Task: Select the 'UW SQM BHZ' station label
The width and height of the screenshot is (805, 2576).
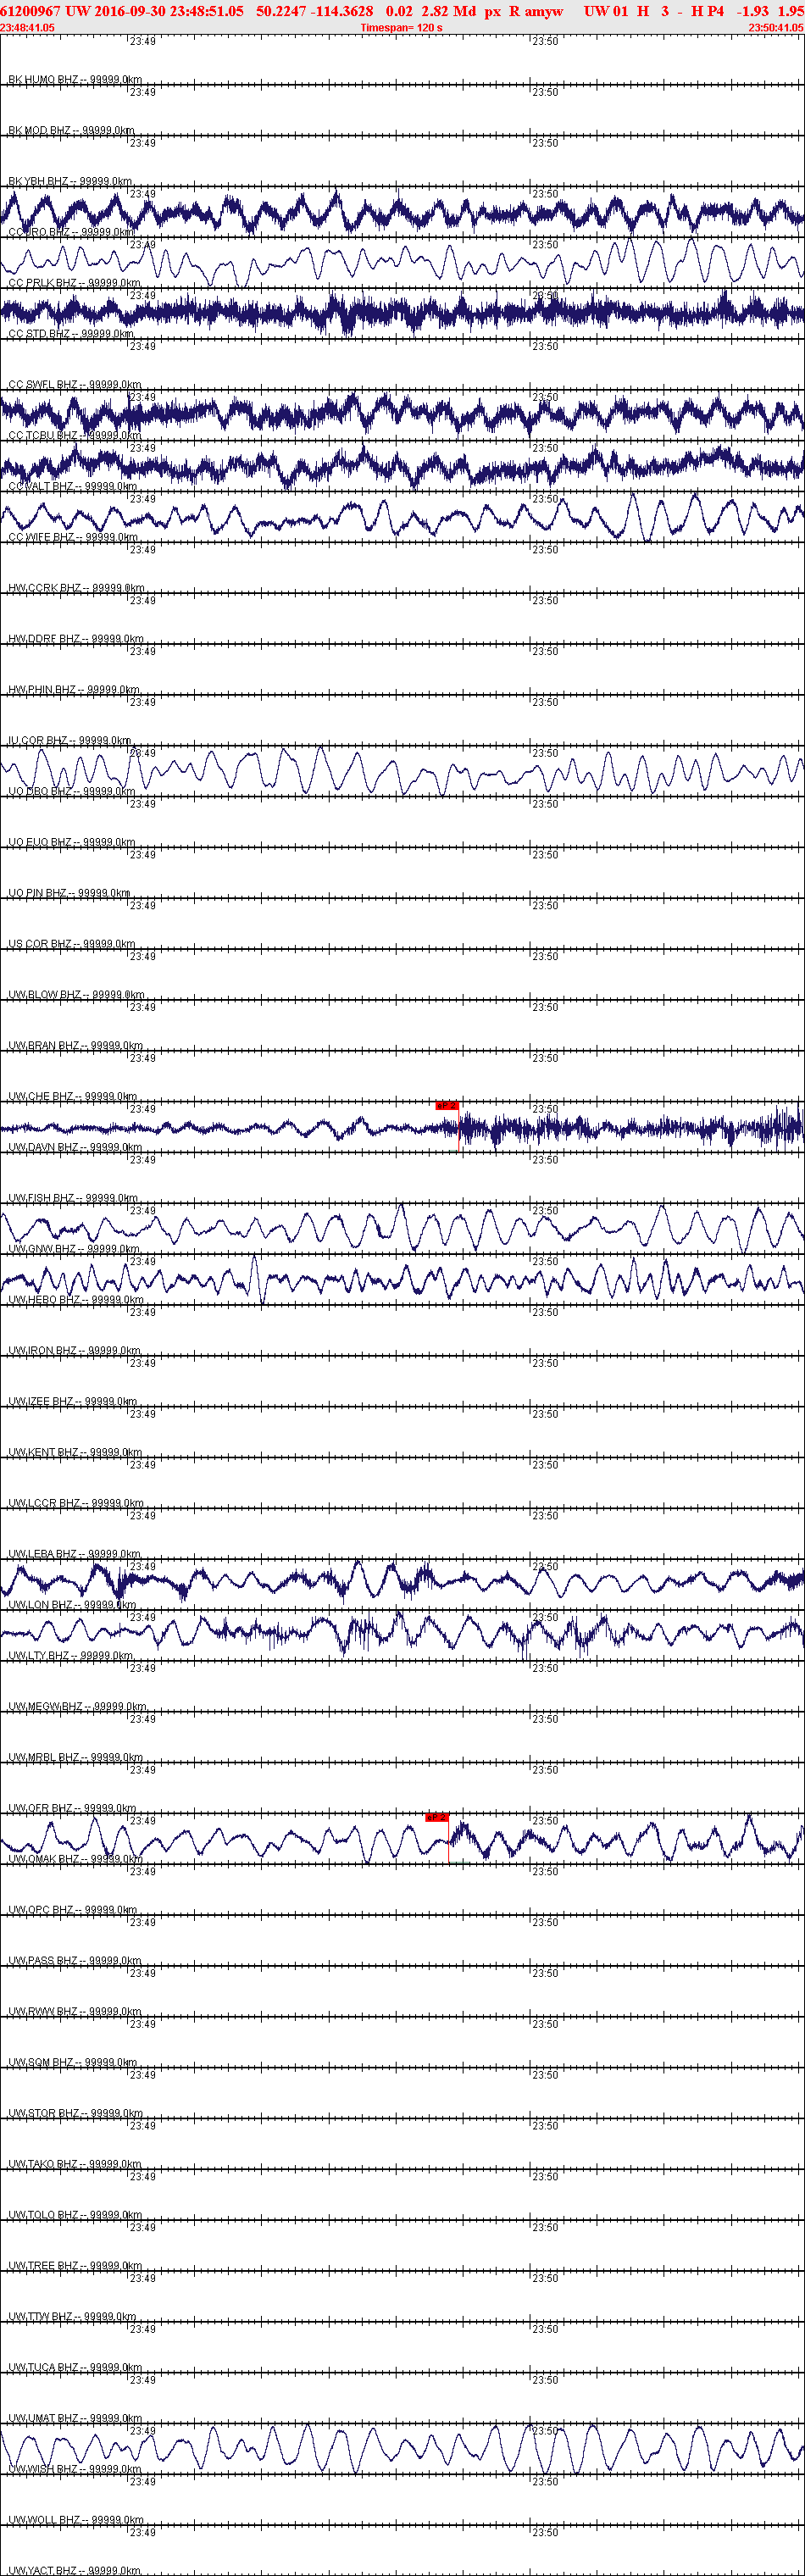Action: (73, 2062)
